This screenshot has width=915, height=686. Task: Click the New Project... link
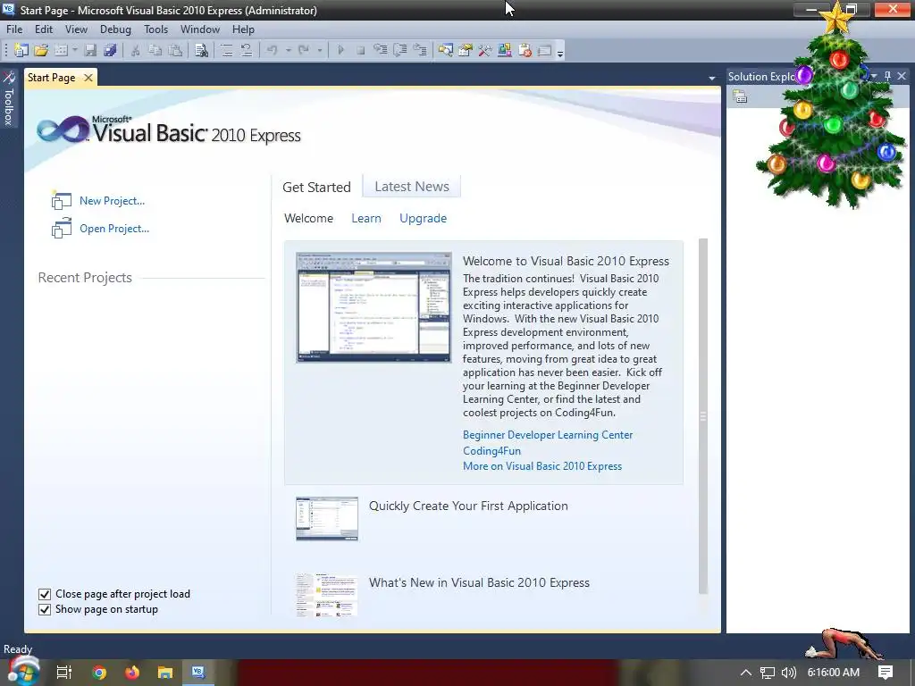click(112, 201)
